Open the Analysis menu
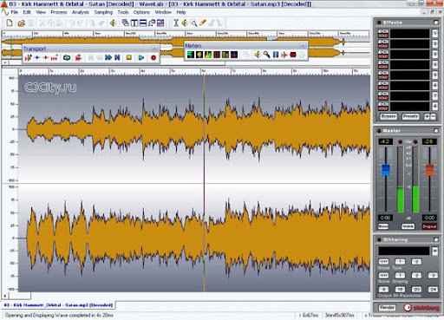 tap(81, 12)
